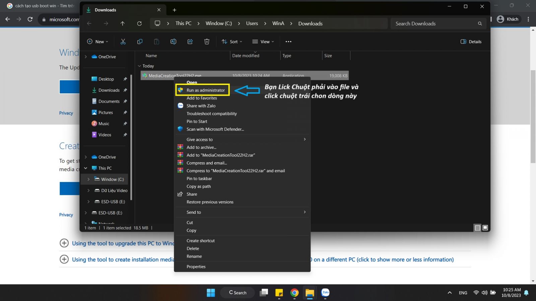Click the notification bell icon
The width and height of the screenshot is (536, 301).
pyautogui.click(x=526, y=293)
